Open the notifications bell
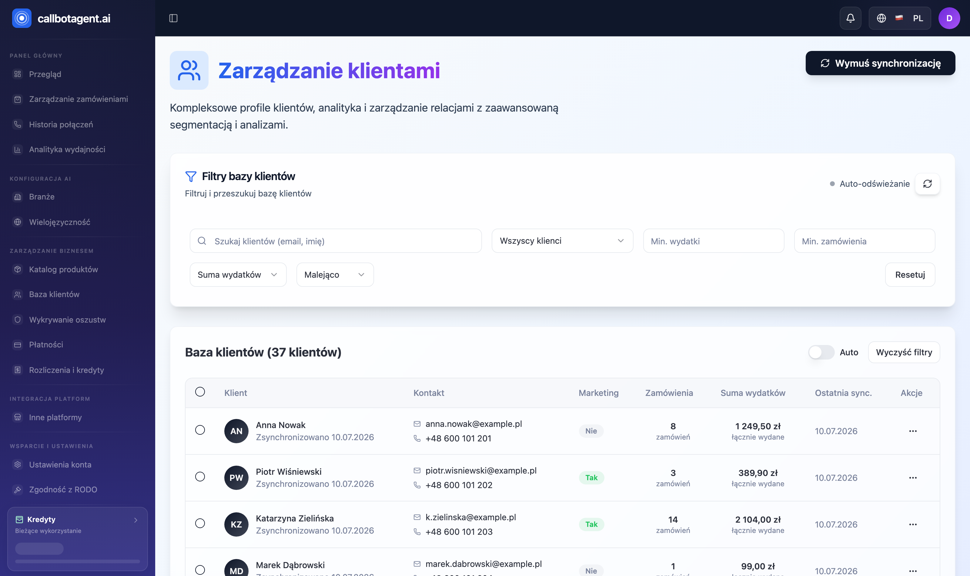This screenshot has width=970, height=576. pyautogui.click(x=850, y=18)
